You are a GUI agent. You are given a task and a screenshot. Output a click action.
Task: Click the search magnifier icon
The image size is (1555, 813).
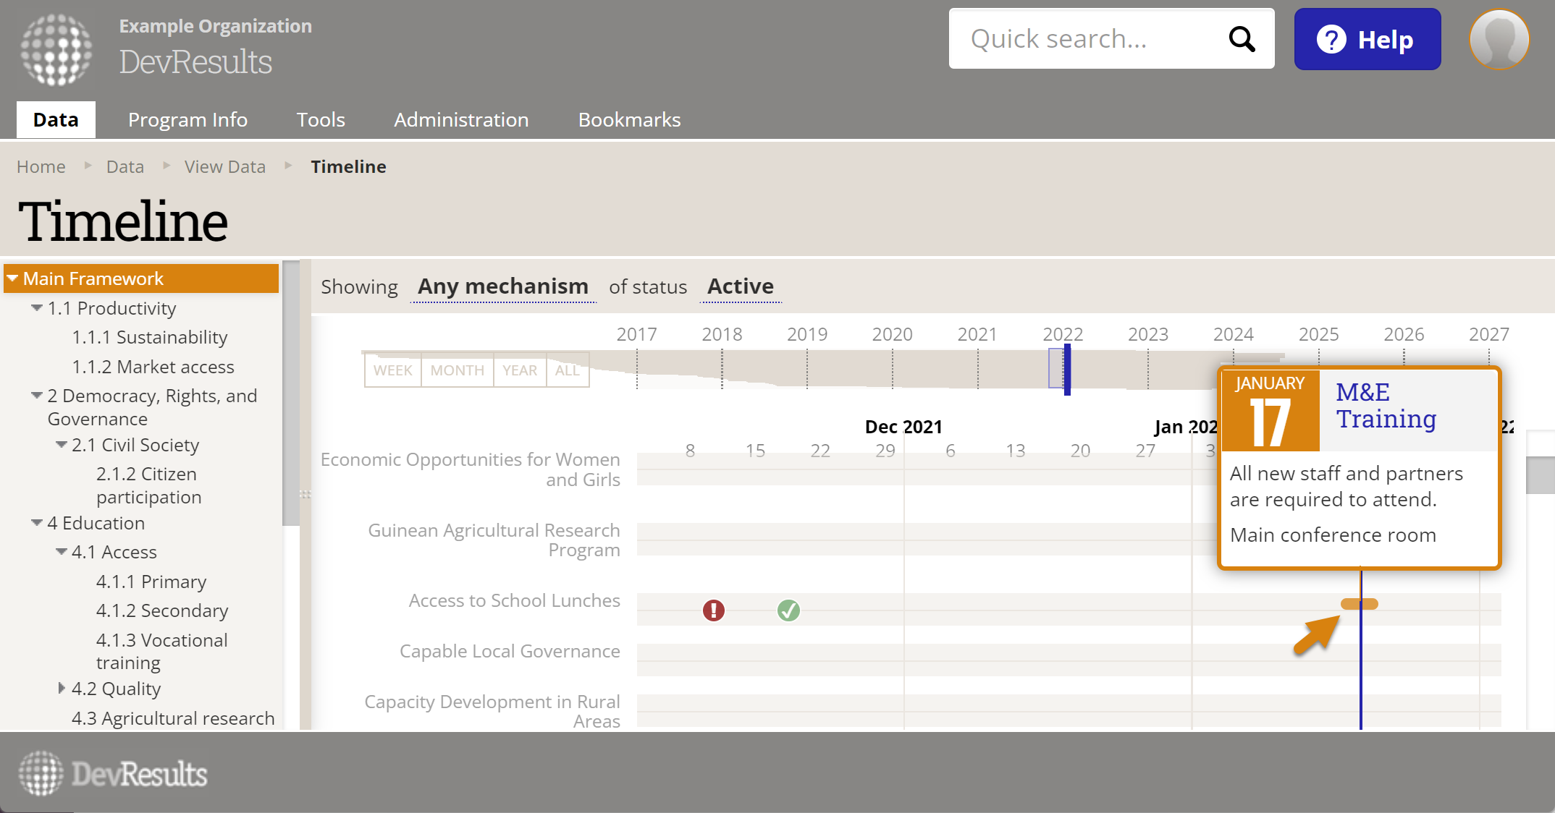1242,39
